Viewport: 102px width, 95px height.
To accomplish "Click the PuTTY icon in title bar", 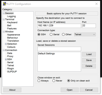I will coord(4,4).
